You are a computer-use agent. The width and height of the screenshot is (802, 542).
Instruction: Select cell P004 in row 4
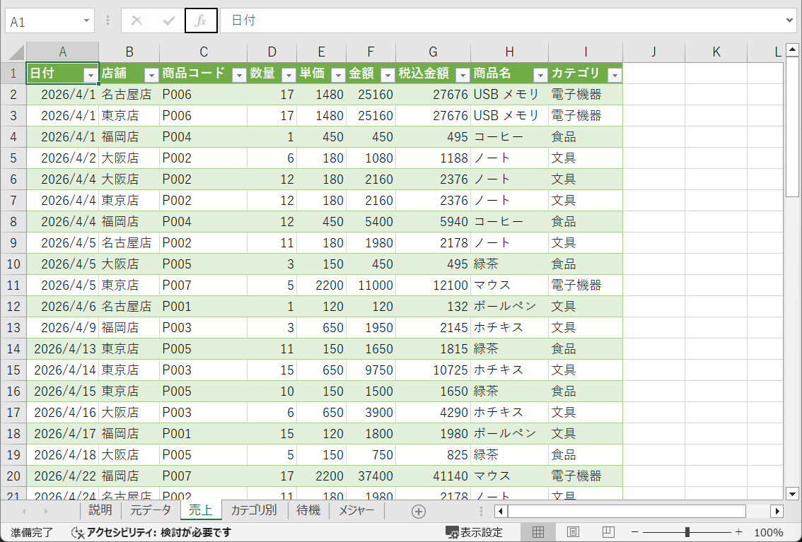(x=203, y=137)
